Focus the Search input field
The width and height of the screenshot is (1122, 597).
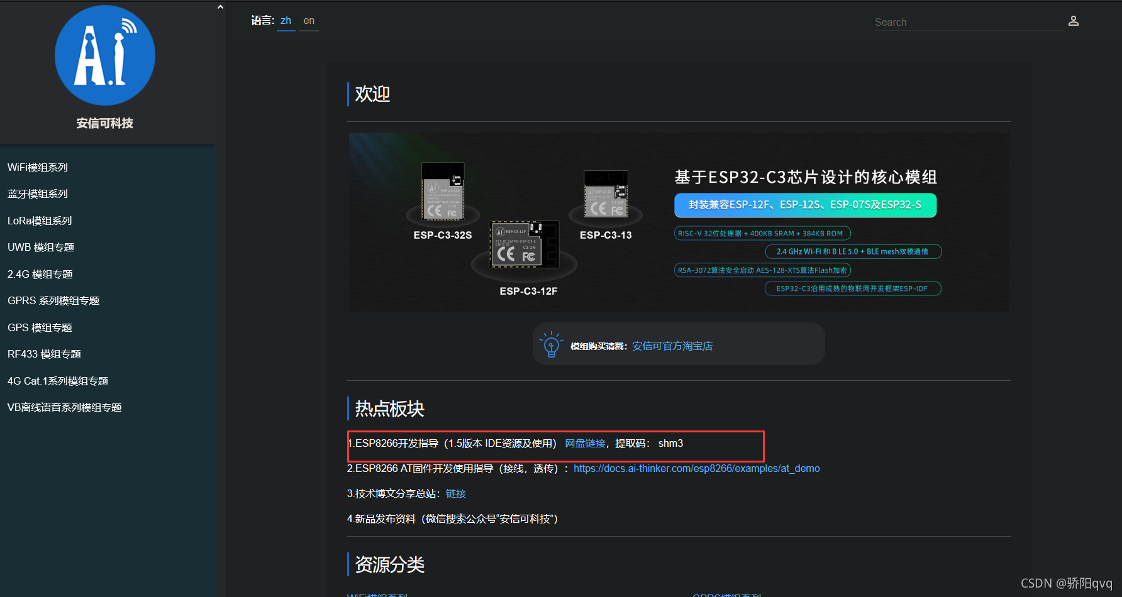pyautogui.click(x=968, y=22)
